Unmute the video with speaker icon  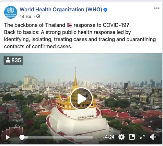(x=153, y=137)
